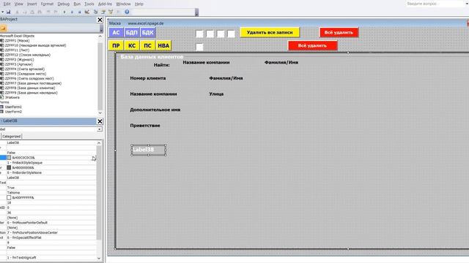Click the Reset (stop) toolbar icon

click(79, 12)
